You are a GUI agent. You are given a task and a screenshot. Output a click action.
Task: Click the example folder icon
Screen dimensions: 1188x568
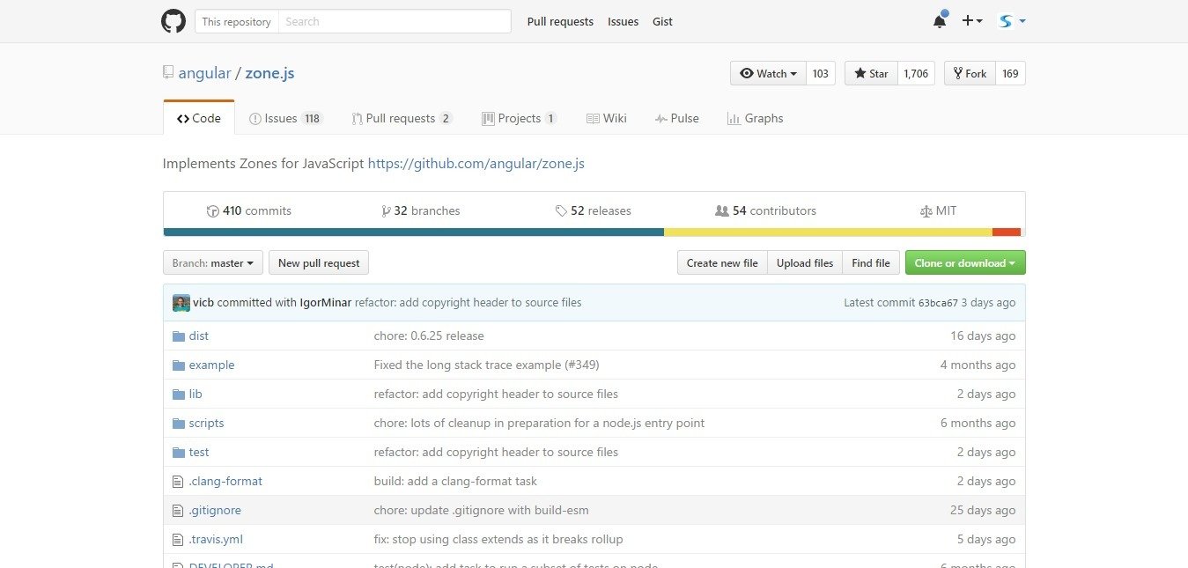coord(178,365)
